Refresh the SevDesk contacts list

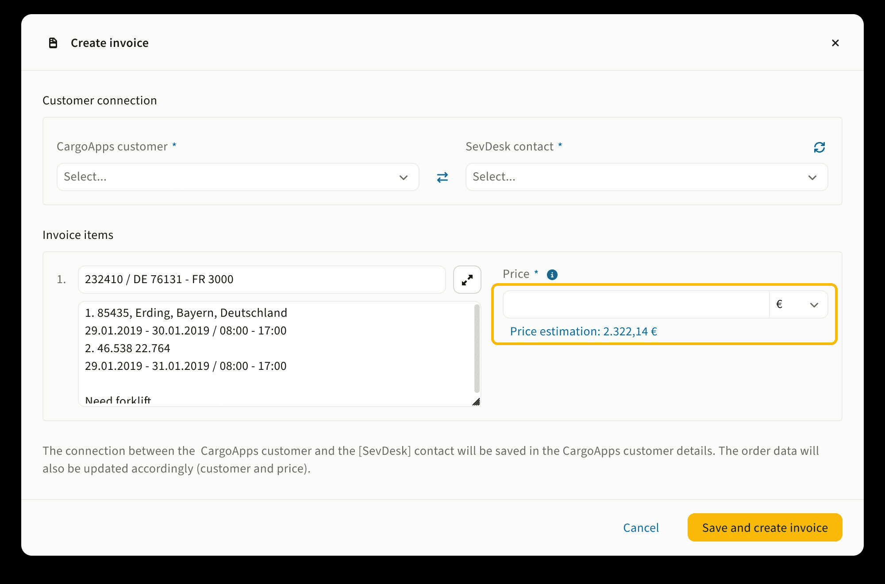pyautogui.click(x=819, y=147)
